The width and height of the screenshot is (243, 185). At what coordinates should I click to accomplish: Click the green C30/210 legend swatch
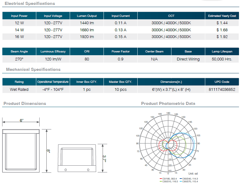click(161, 182)
